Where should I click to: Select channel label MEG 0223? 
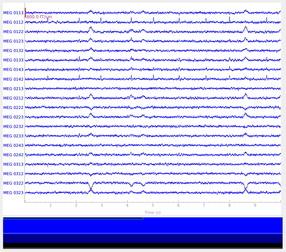pos(13,117)
